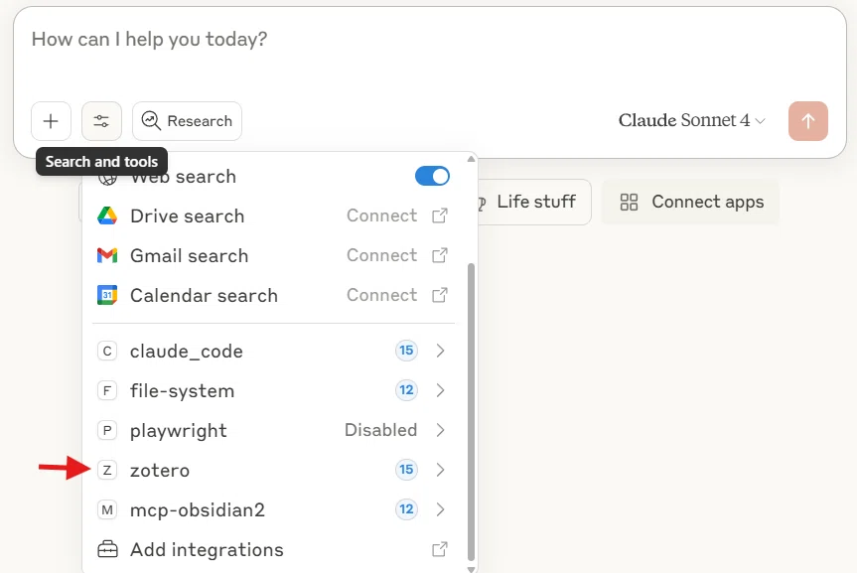Screen dimensions: 857x573
Task: Connect Calendar search
Action: pos(382,295)
